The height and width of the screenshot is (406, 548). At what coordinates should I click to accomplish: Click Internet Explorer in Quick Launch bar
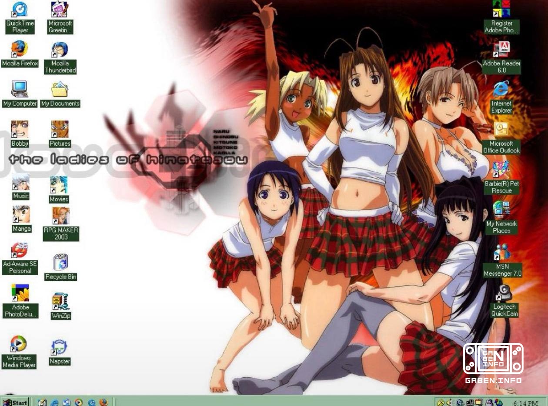coord(54,402)
